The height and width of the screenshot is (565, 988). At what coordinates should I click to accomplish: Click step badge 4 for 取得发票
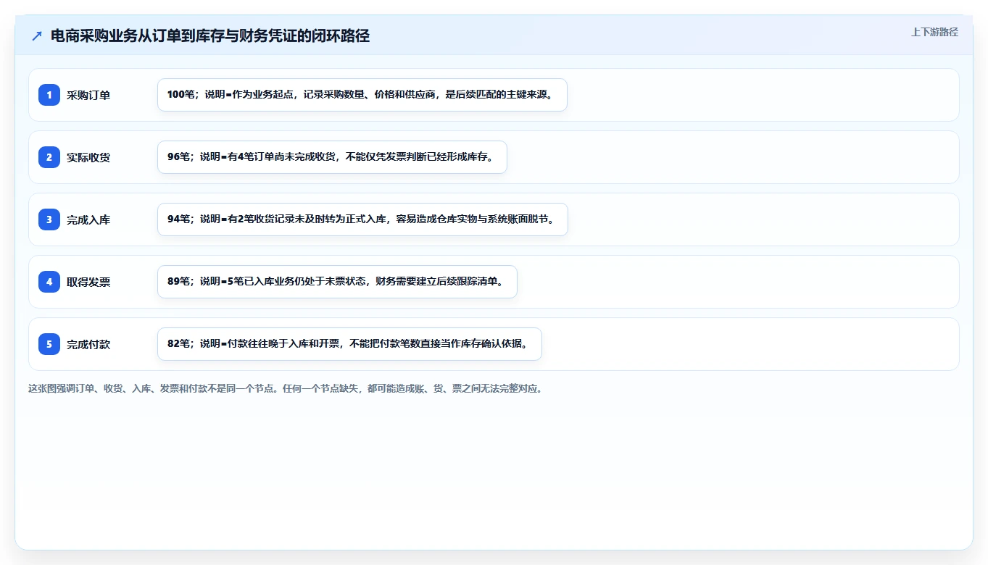point(49,282)
